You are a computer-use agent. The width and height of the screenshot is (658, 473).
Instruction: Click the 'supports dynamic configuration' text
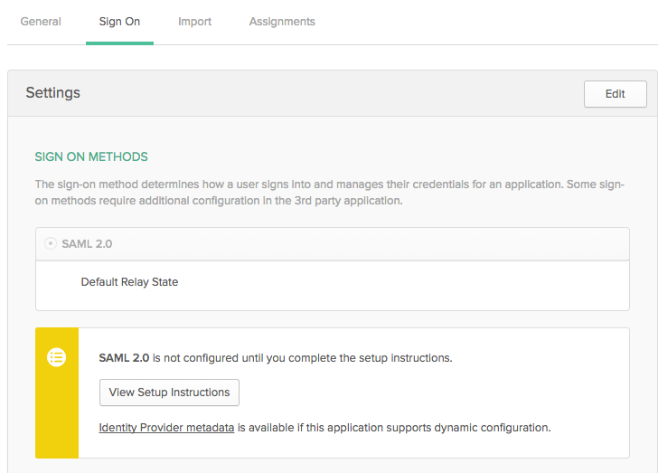coord(470,427)
